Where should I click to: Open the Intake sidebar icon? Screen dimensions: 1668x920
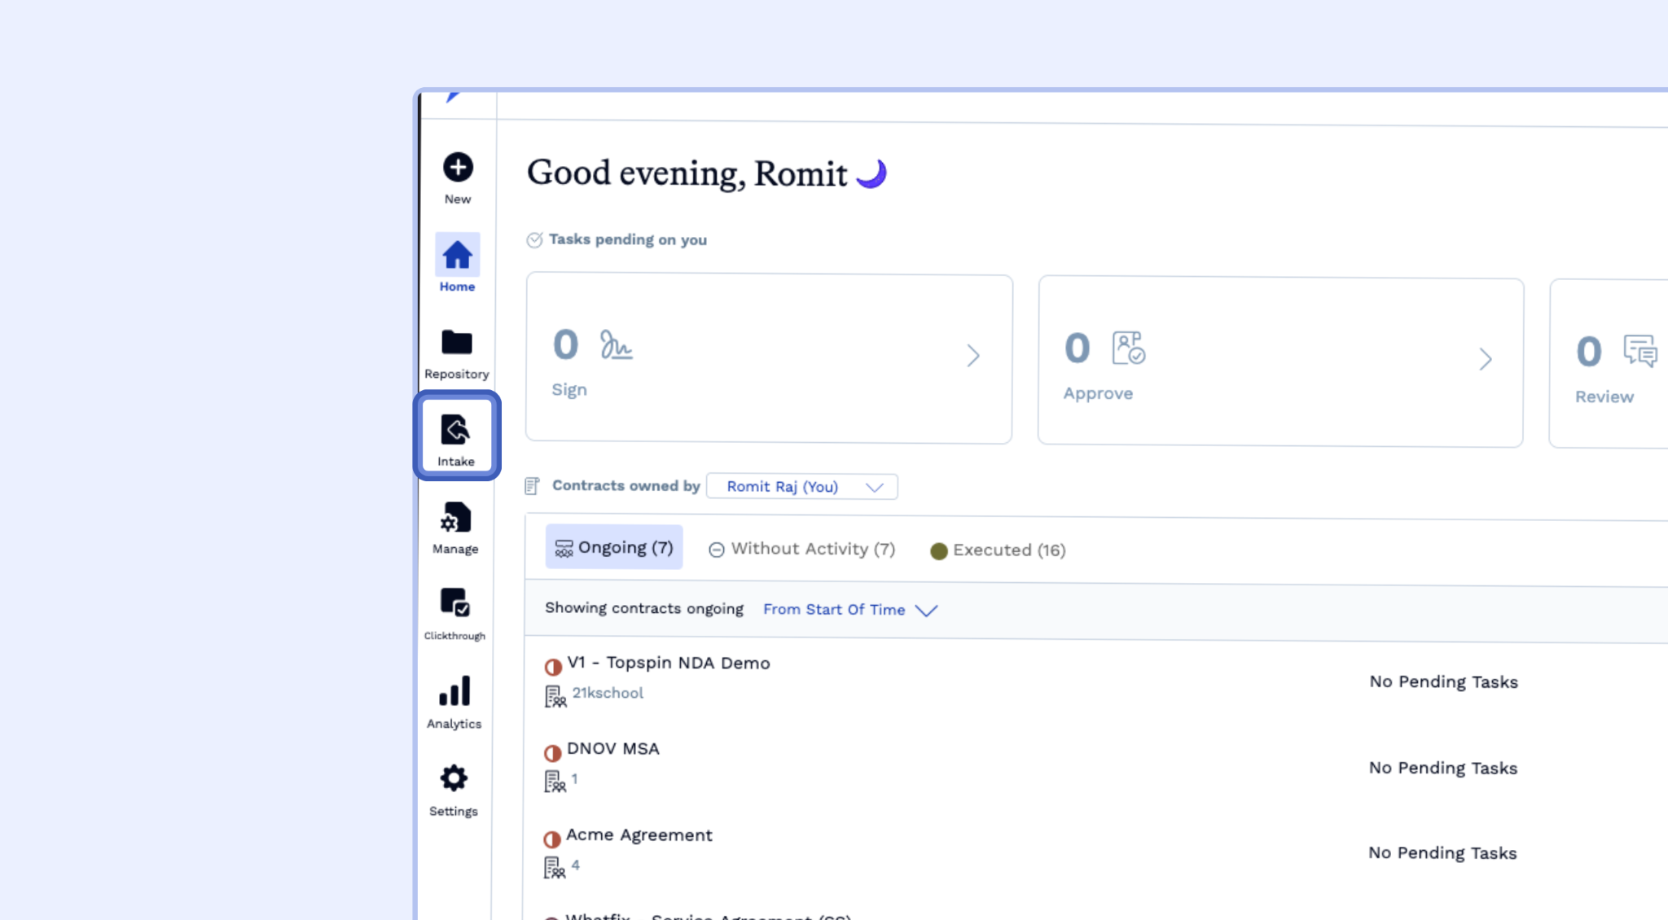pyautogui.click(x=455, y=431)
